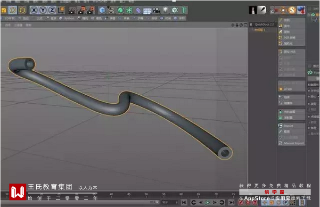
Task: Toggle X axis lock
Action: (x=34, y=10)
